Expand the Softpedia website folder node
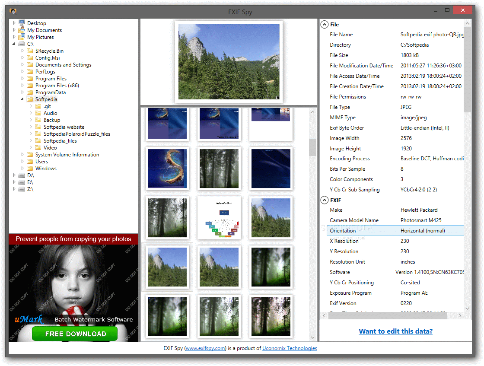This screenshot has width=484, height=366. coord(31,127)
